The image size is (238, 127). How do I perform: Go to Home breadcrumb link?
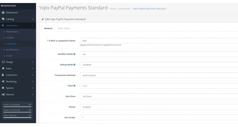click(113, 9)
